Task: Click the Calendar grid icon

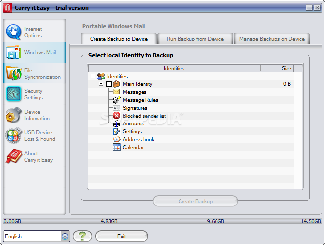Action: pos(117,147)
